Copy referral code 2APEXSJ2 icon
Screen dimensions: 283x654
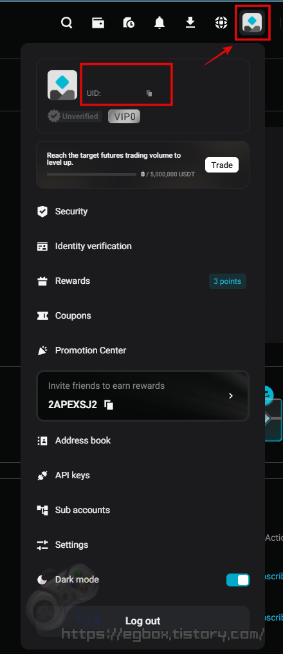click(109, 405)
